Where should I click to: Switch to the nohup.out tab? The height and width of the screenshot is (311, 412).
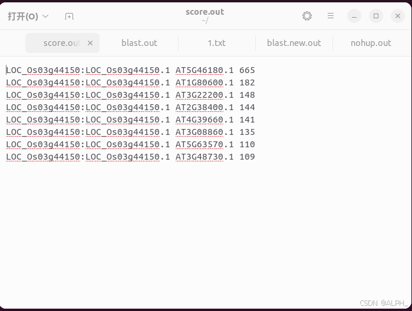[x=371, y=43]
